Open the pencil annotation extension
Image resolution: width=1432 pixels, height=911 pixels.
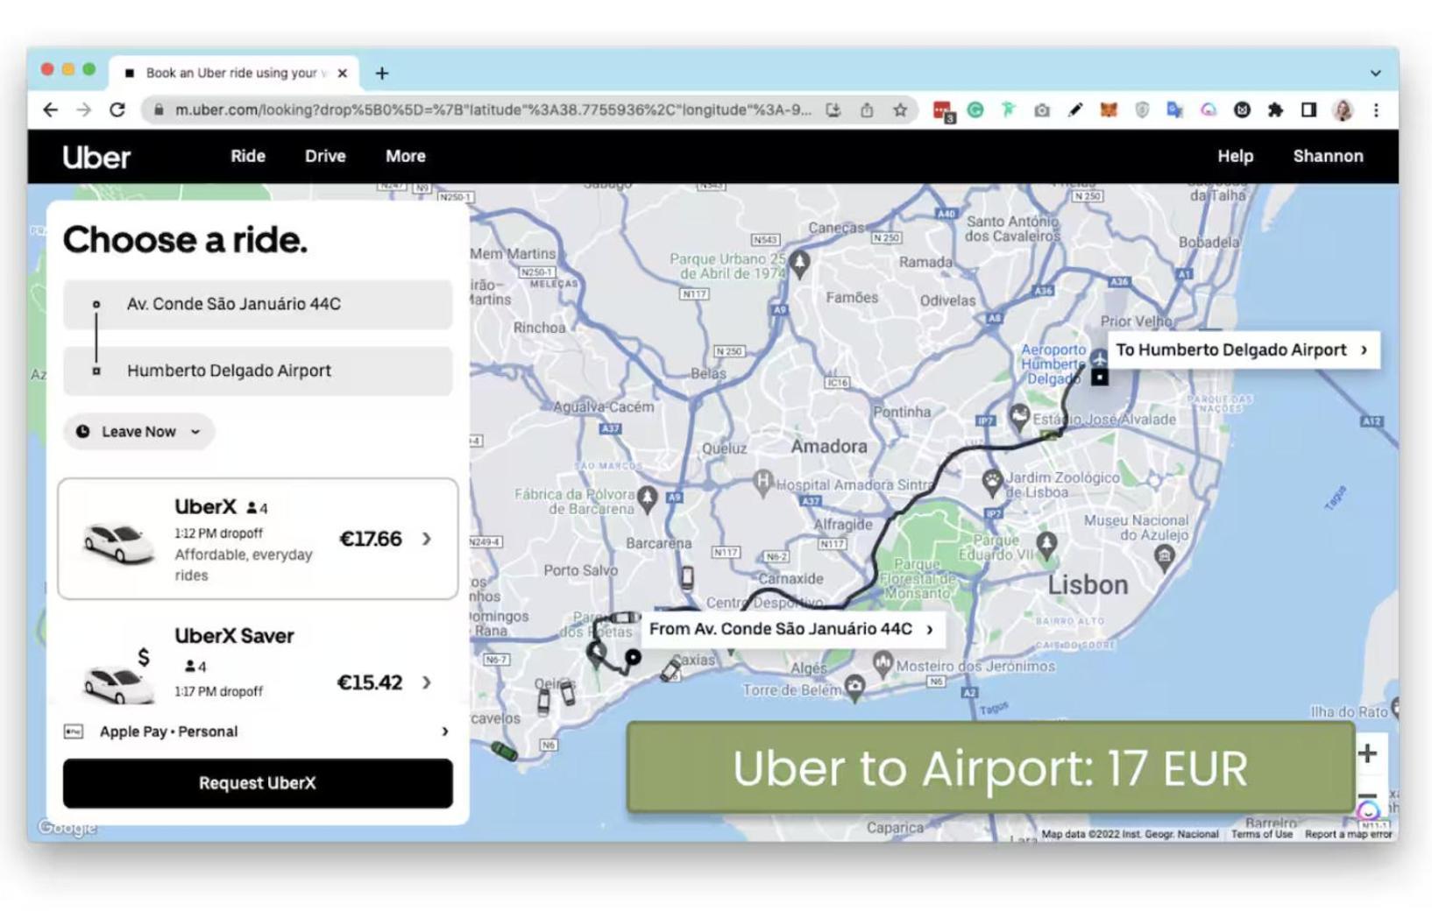pyautogui.click(x=1075, y=109)
